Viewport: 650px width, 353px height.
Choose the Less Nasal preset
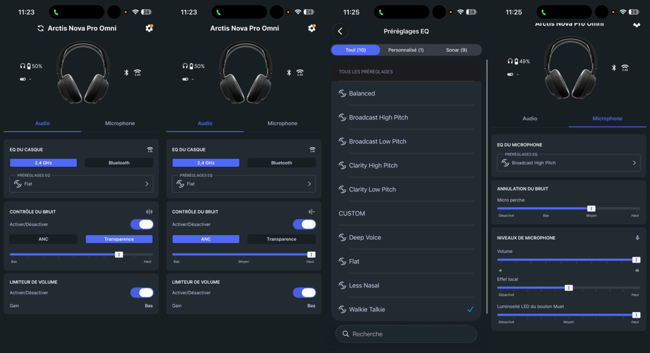(406, 285)
